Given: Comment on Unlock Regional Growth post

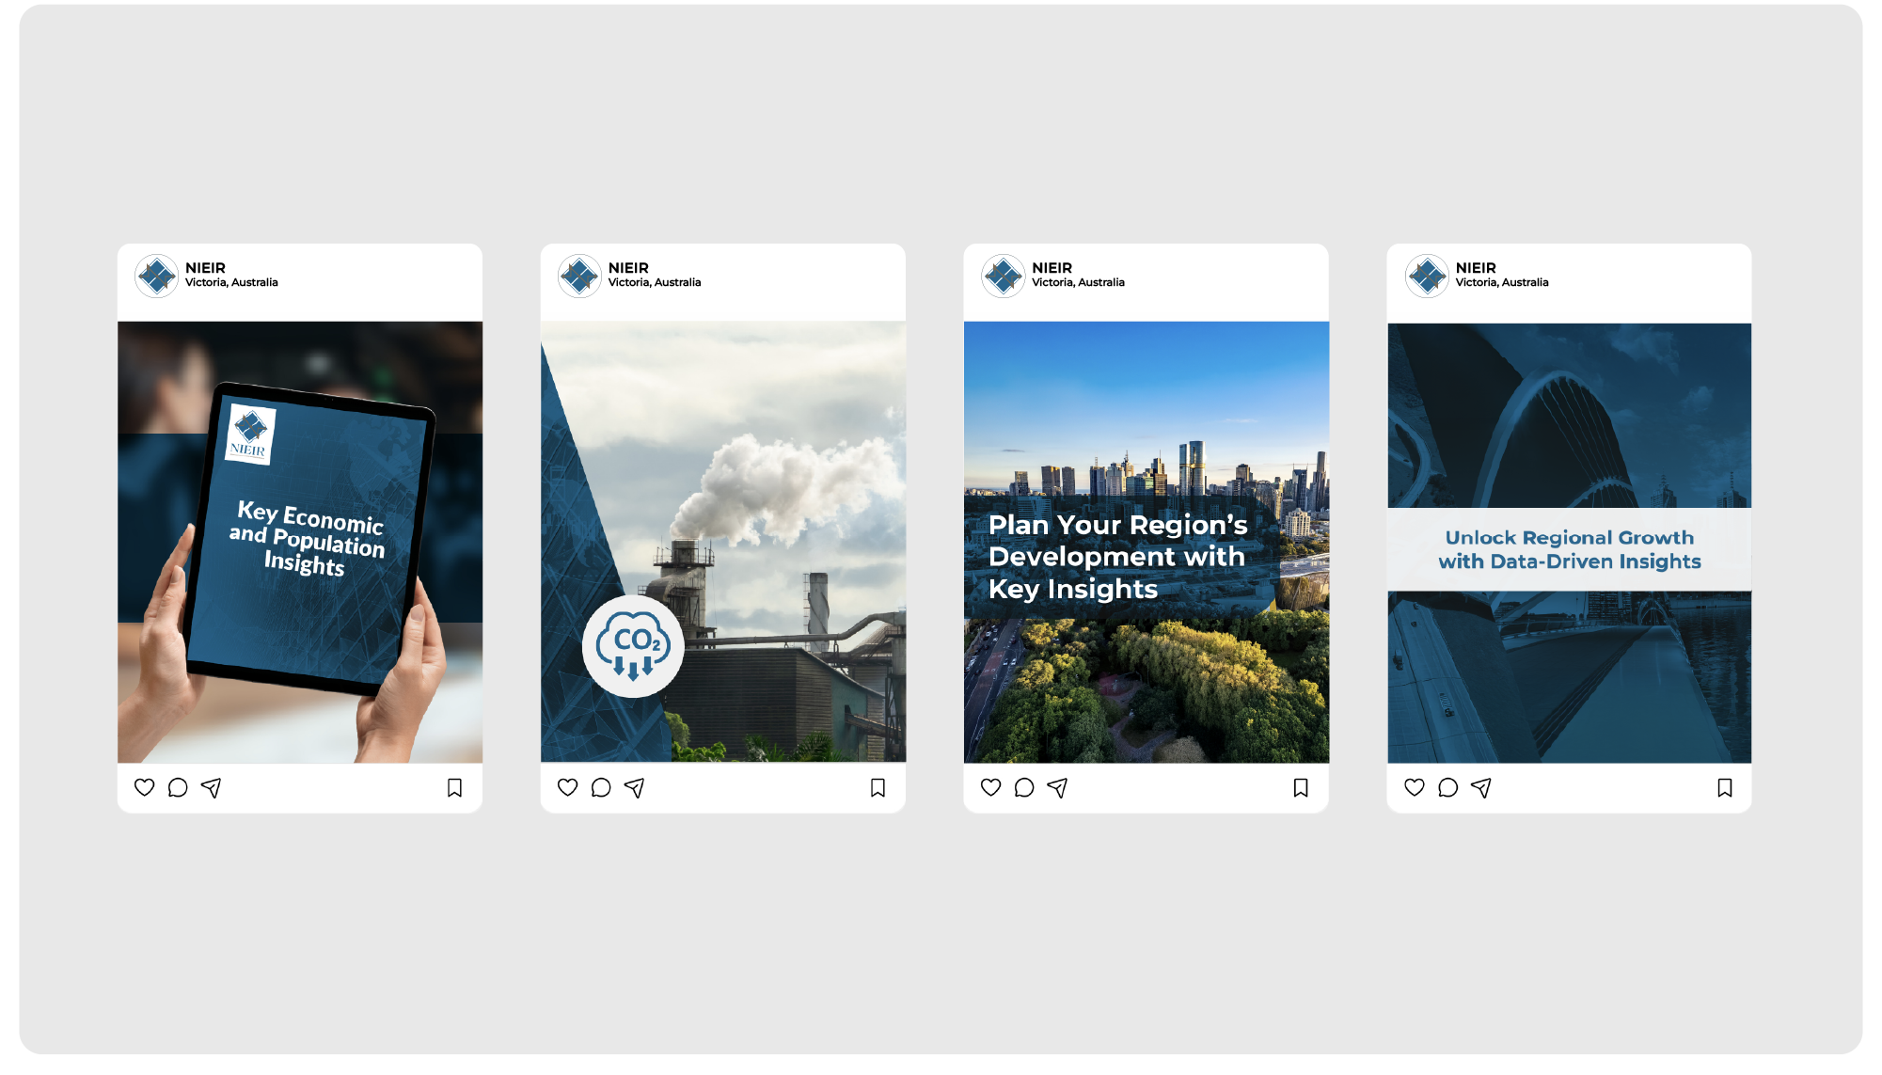Looking at the screenshot, I should tap(1448, 787).
